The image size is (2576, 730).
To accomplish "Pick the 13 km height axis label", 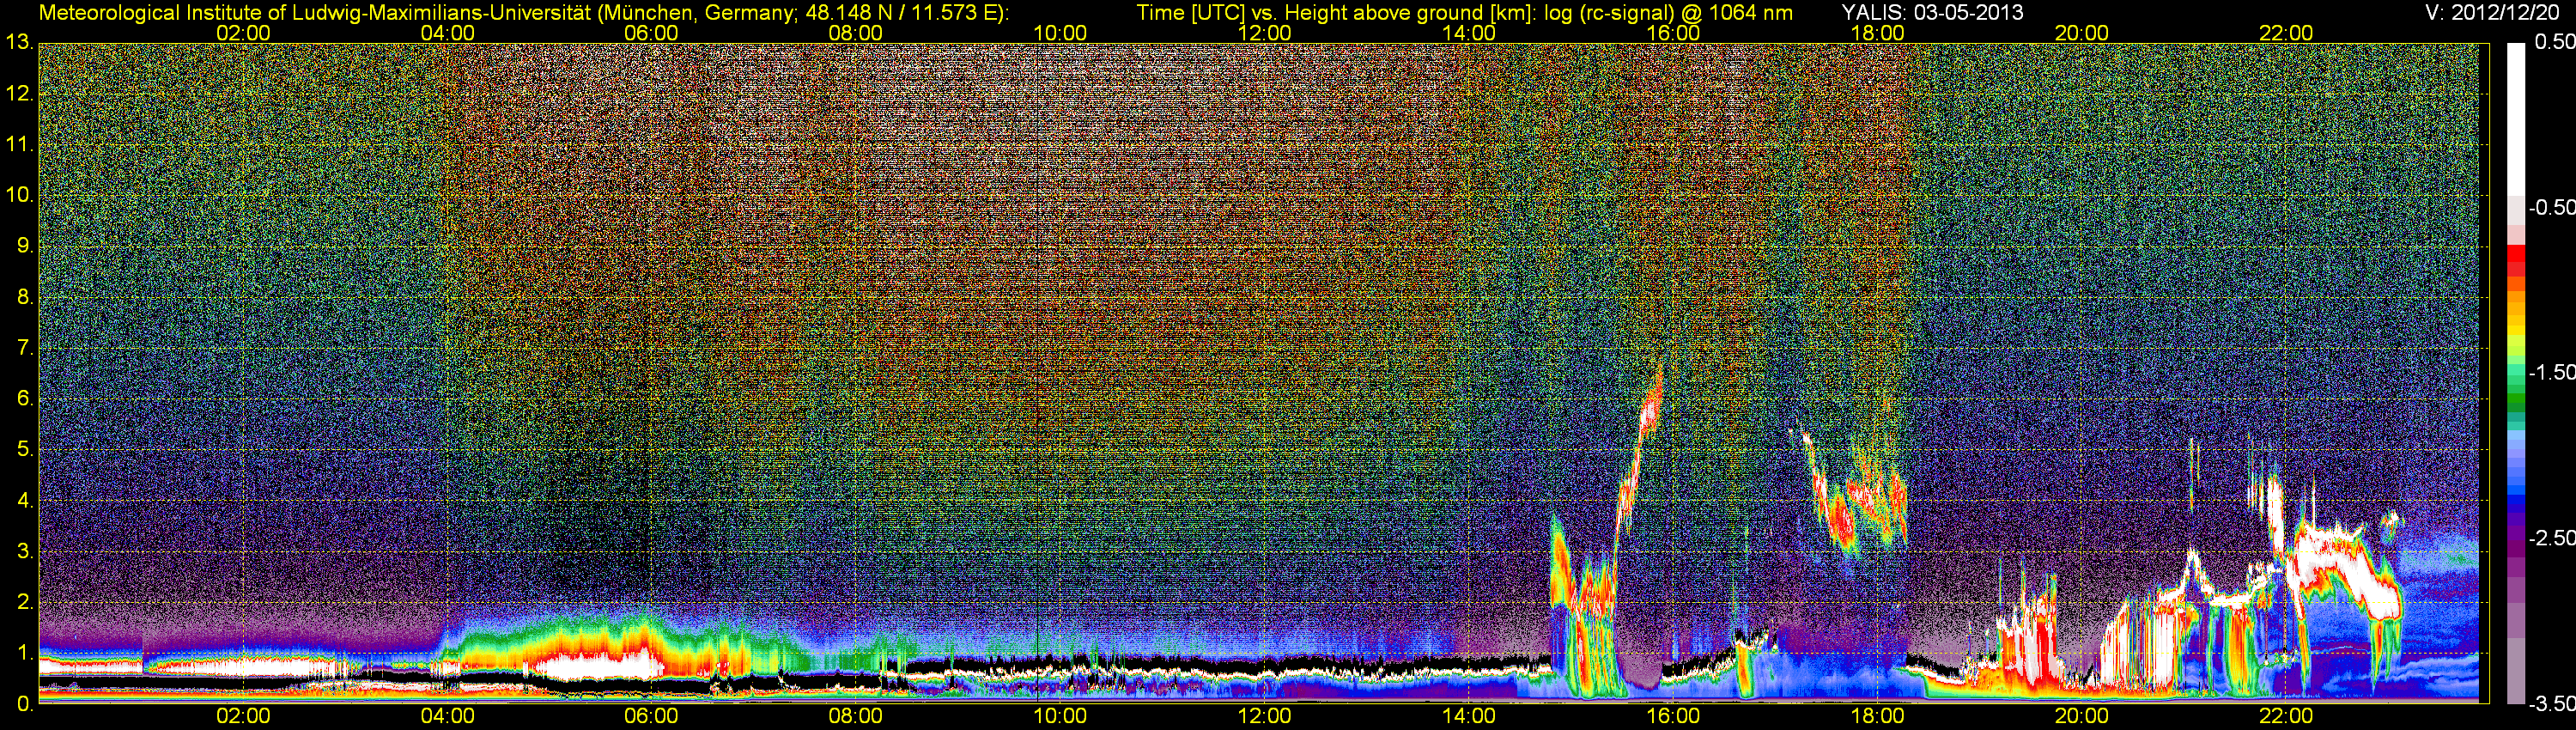I will tap(20, 43).
